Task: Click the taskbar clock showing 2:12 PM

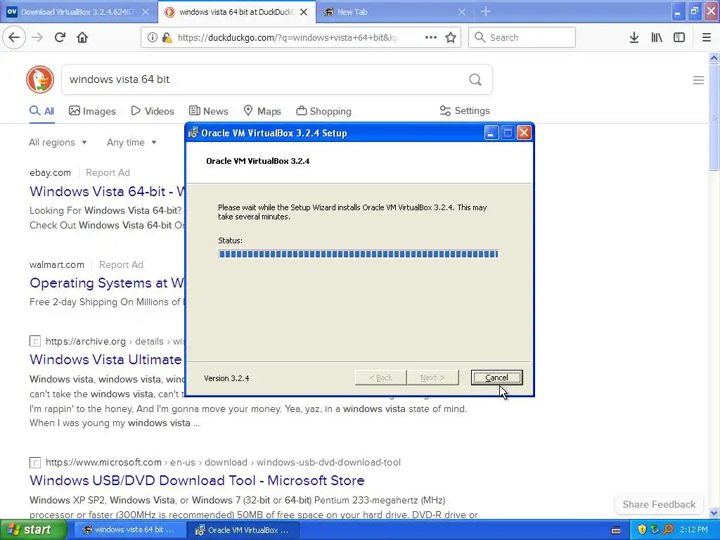Action: (x=694, y=529)
